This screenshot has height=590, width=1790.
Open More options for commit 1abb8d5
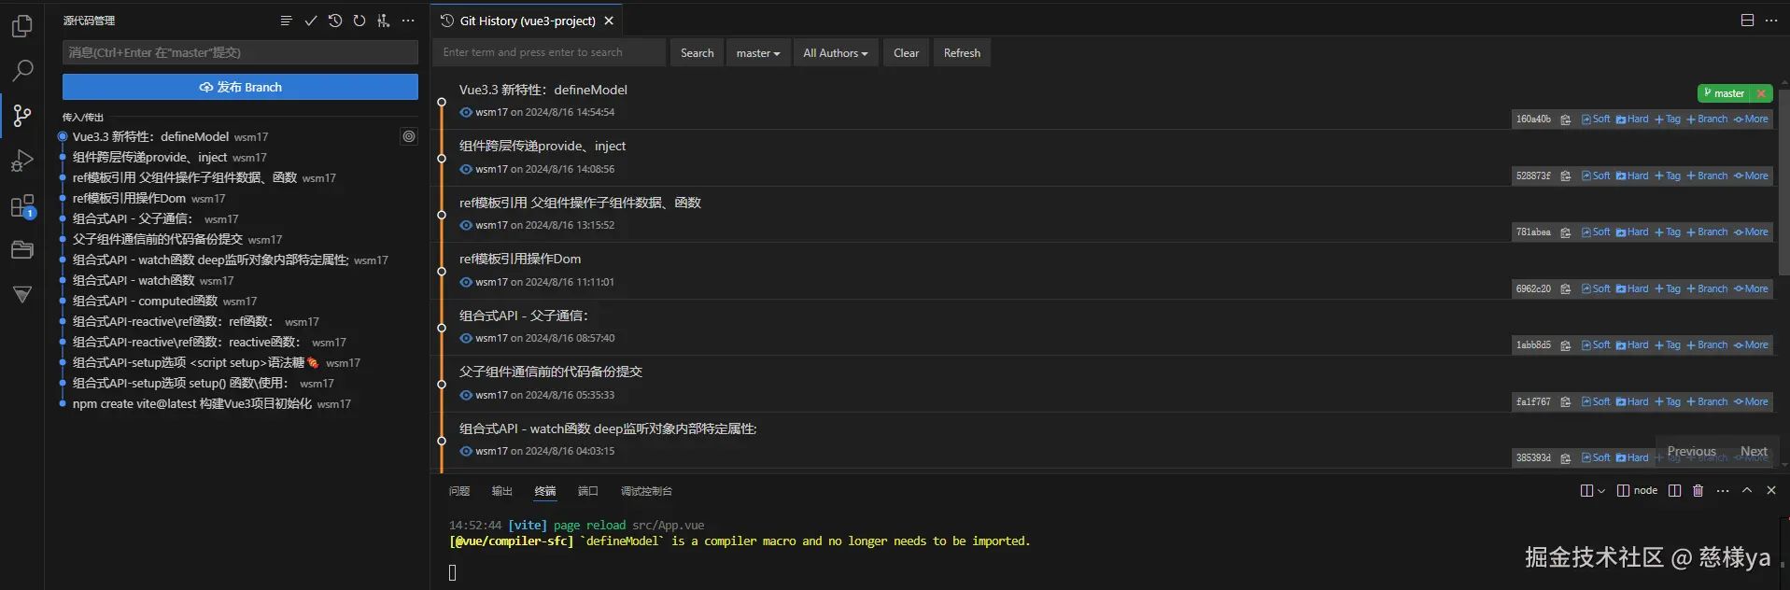point(1751,345)
